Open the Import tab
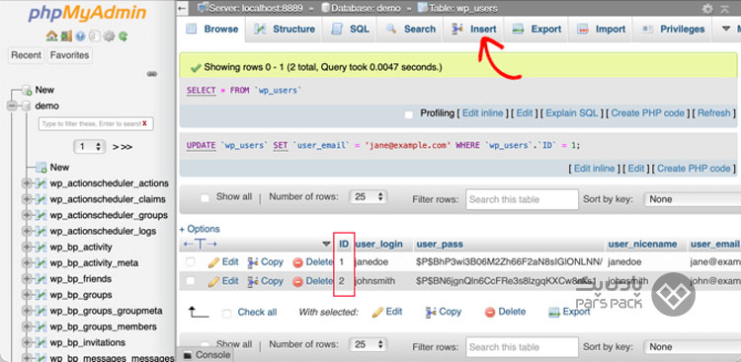741x362 pixels. pos(601,30)
